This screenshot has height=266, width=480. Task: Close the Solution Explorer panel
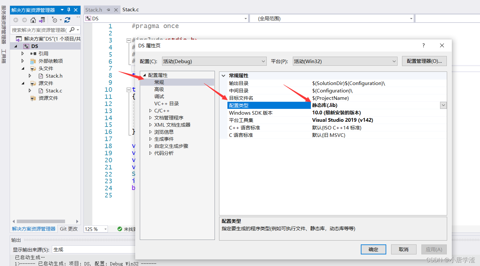[76, 10]
